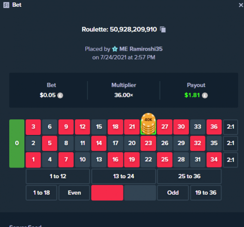244x227 pixels.
Task: Pick the 19 to 36 bet
Action: coord(206,193)
